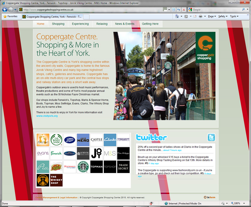The height and width of the screenshot is (207, 251).
Task: Open the Safety menu dropdown
Action: 223,16
